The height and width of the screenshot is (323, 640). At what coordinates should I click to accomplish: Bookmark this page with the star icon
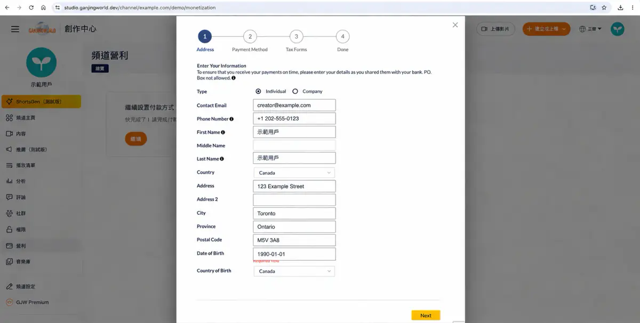coord(604,8)
